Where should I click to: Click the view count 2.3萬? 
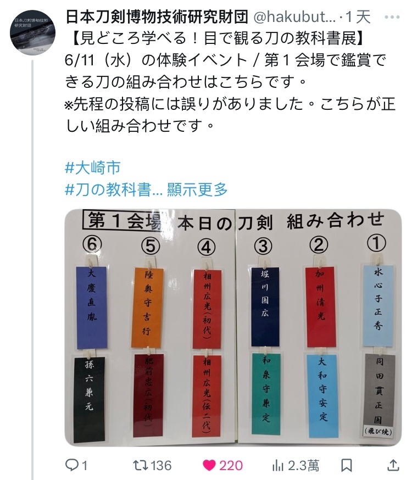click(303, 466)
